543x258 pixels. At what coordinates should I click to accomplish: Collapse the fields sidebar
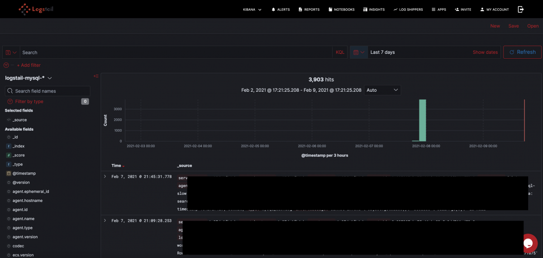[x=96, y=76]
